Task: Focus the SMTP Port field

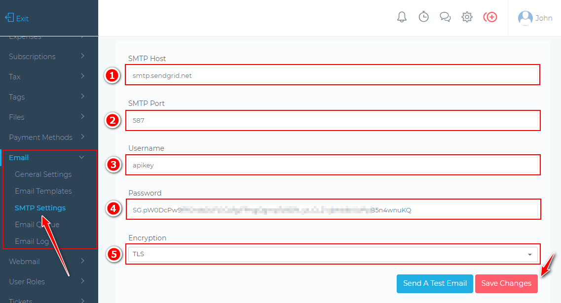Action: 333,120
